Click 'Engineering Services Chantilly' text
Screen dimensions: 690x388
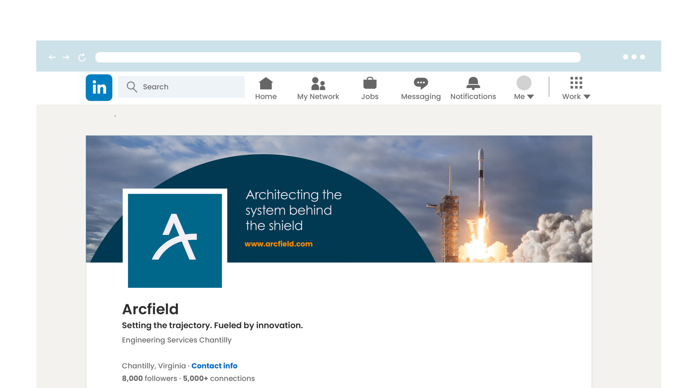point(177,340)
